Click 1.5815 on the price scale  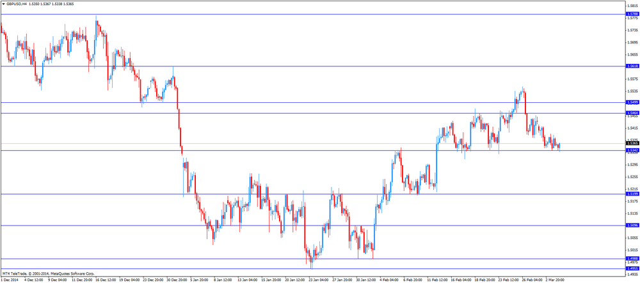point(632,6)
